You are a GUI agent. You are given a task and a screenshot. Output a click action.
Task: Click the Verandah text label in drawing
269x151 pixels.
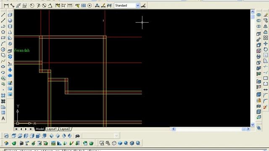pyautogui.click(x=22, y=50)
